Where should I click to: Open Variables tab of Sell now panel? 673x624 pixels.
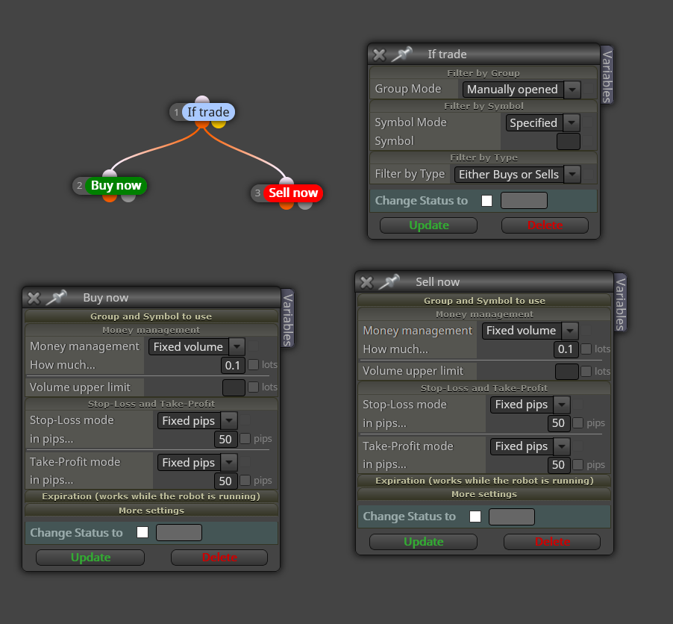620,303
